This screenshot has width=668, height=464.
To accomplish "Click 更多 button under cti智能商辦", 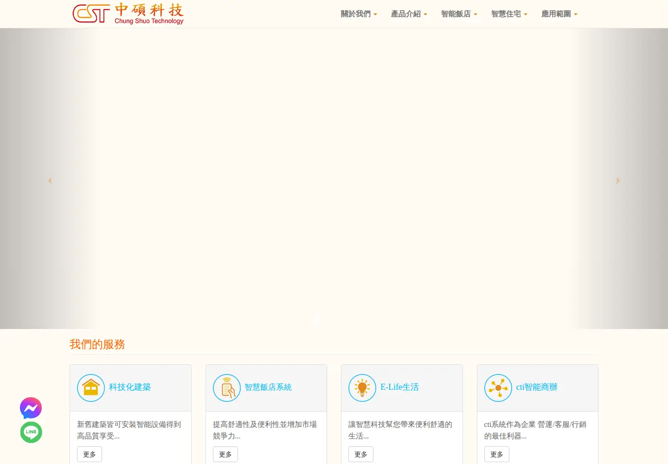I will [x=497, y=454].
